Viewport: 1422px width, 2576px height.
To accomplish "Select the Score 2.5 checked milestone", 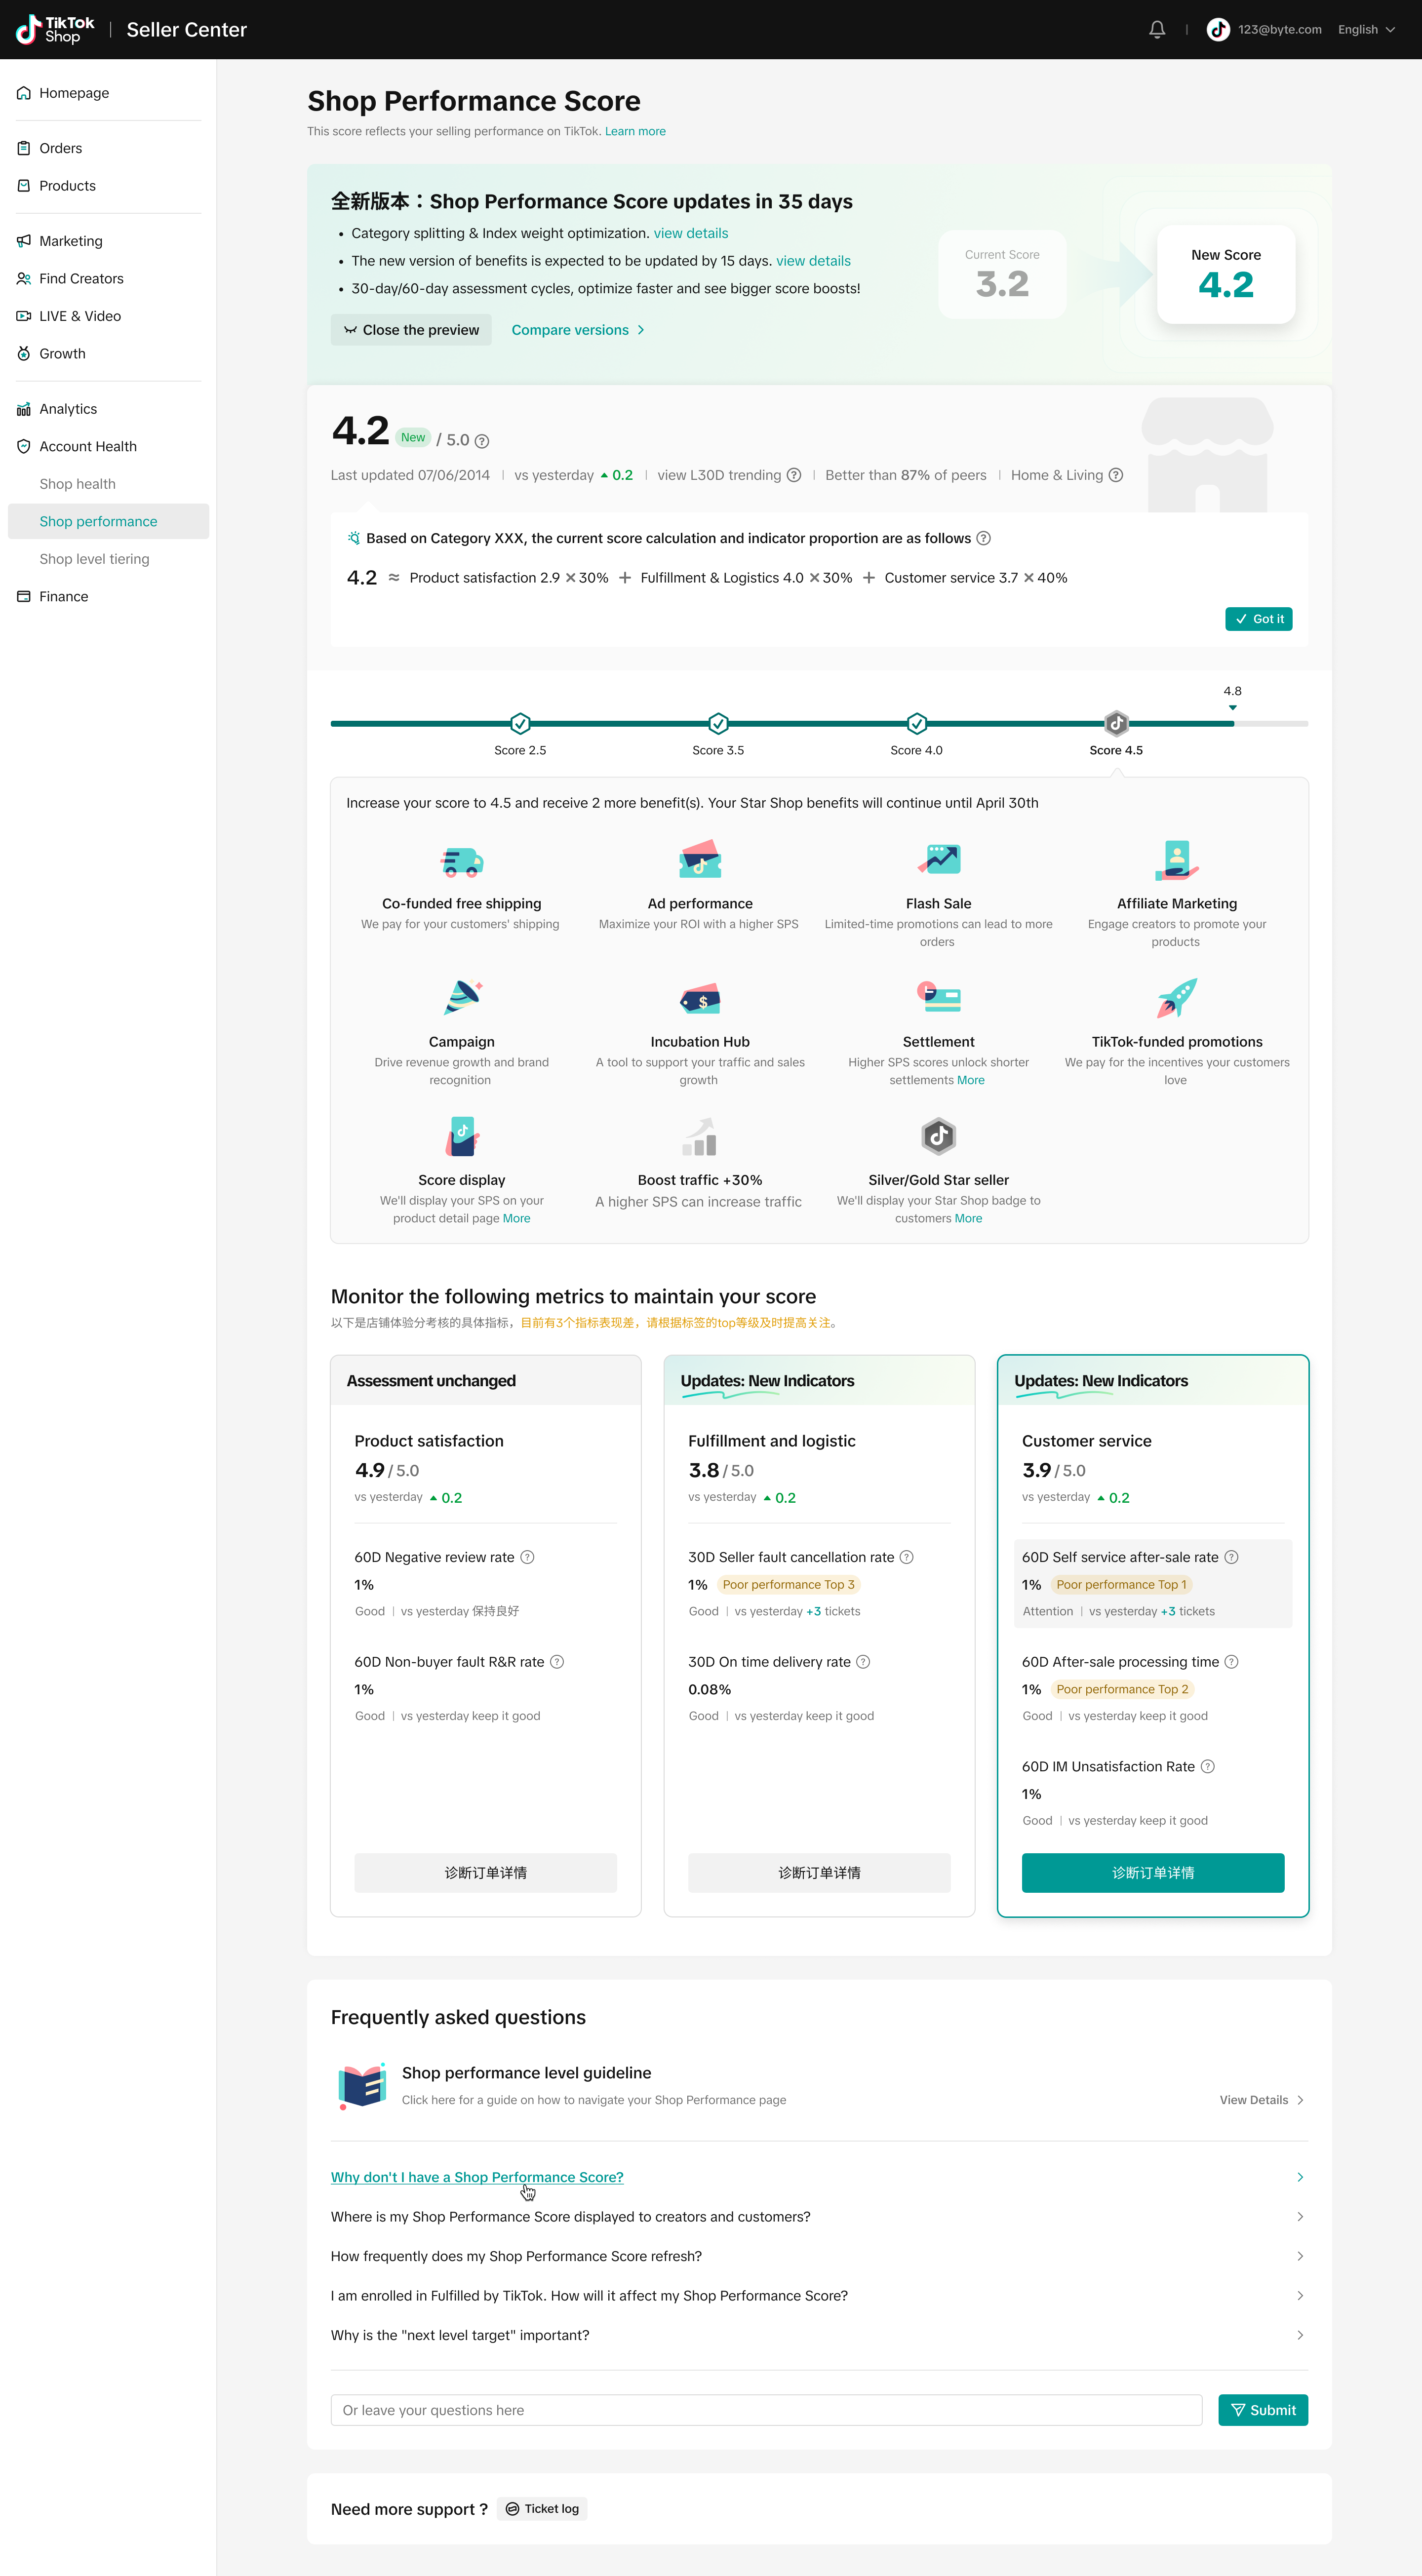I will 520,723.
